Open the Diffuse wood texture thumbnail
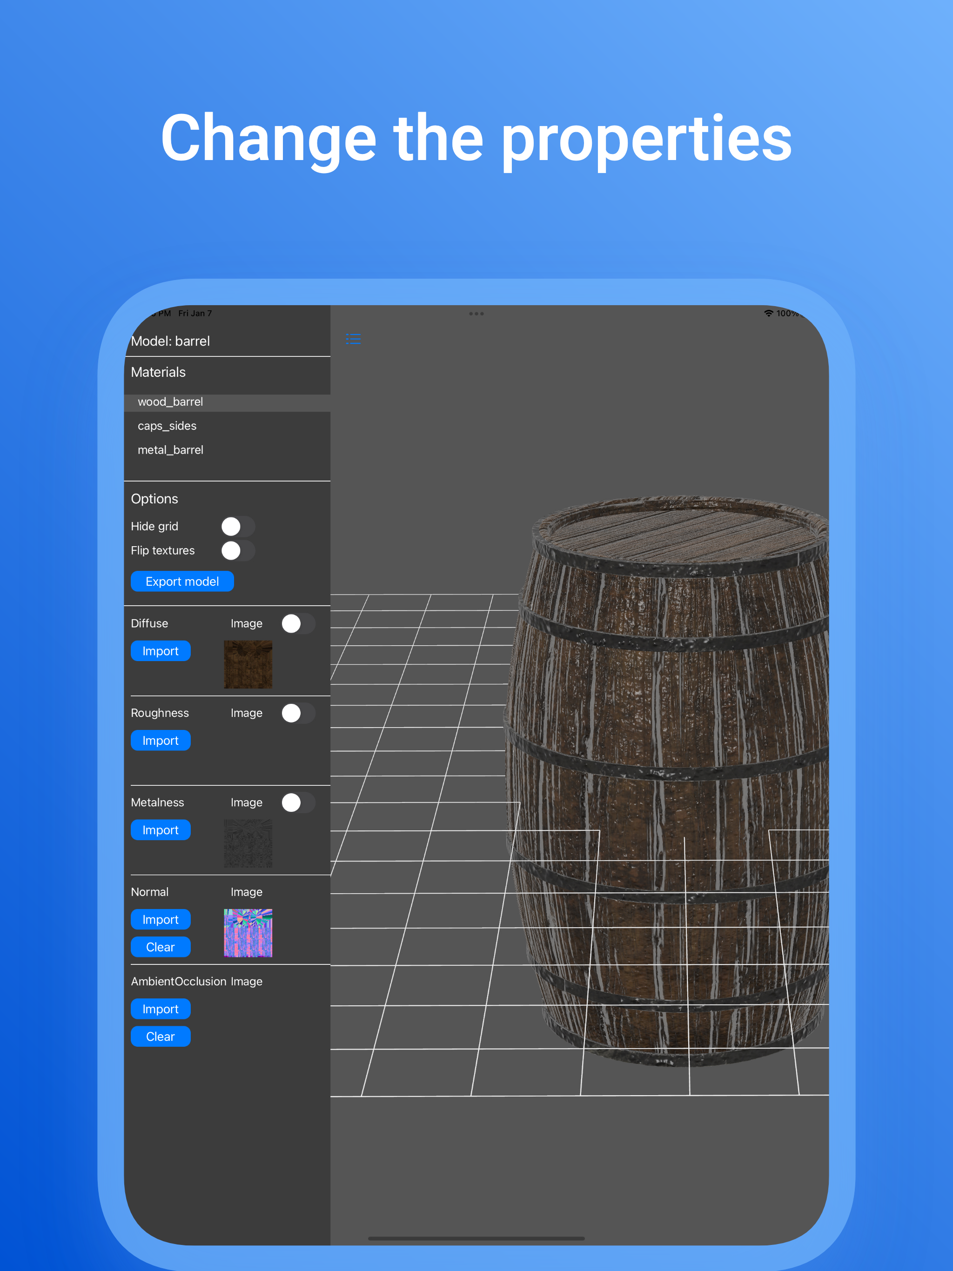This screenshot has height=1271, width=953. pos(248,665)
